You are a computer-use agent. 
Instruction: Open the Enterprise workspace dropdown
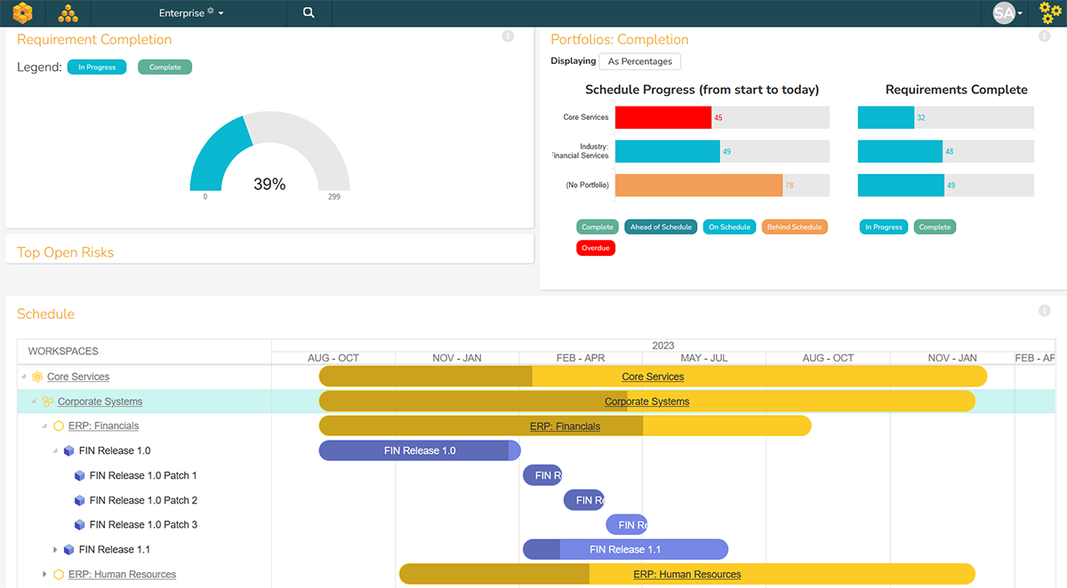191,13
